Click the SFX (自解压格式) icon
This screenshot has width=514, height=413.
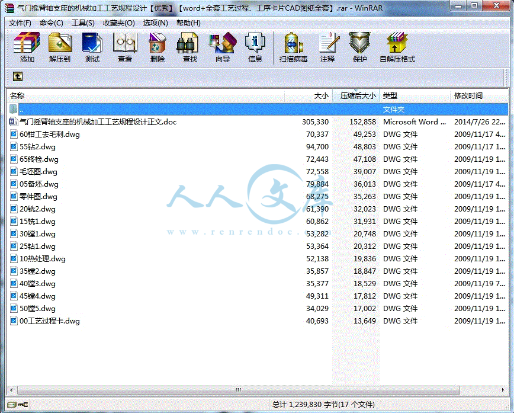pyautogui.click(x=397, y=43)
